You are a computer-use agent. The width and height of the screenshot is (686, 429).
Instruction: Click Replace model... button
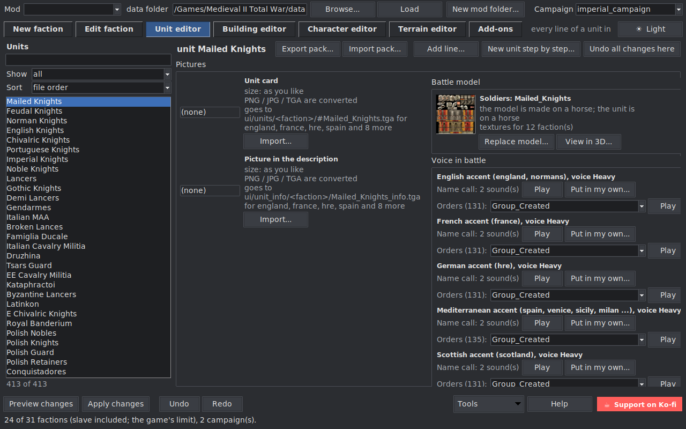(516, 142)
